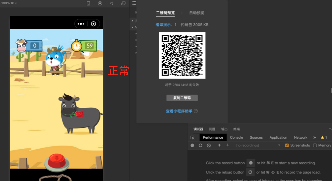Open 查看小程序助手 link
332x181 pixels.
179,111
